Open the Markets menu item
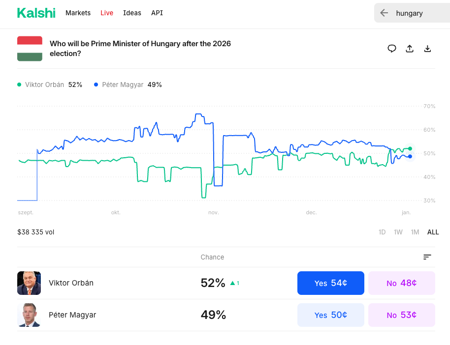450x345 pixels. (x=78, y=13)
